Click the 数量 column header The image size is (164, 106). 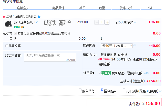pyautogui.click(x=102, y=8)
